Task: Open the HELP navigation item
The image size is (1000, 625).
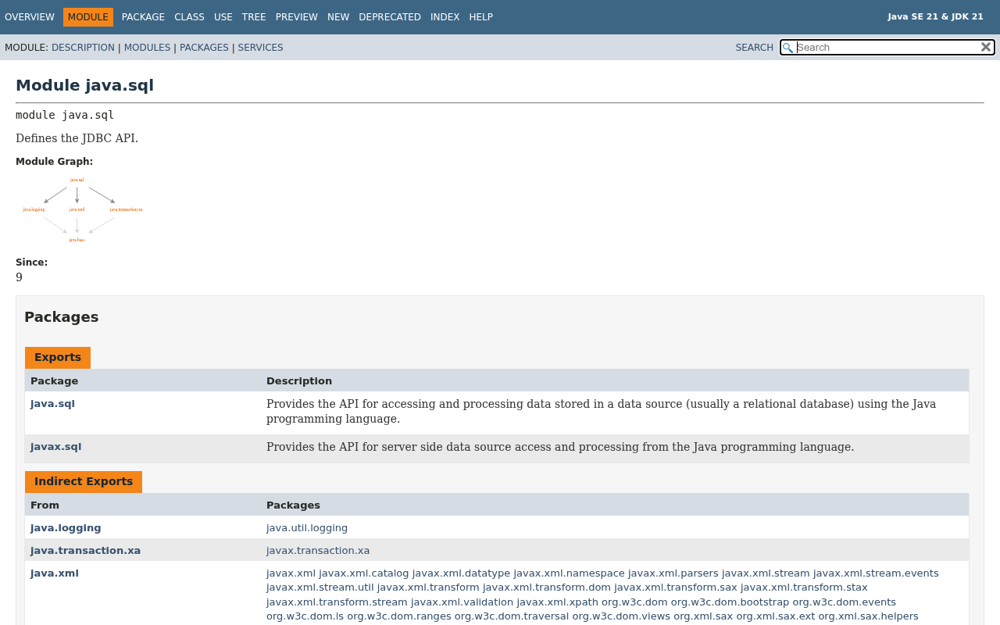Action: click(481, 17)
